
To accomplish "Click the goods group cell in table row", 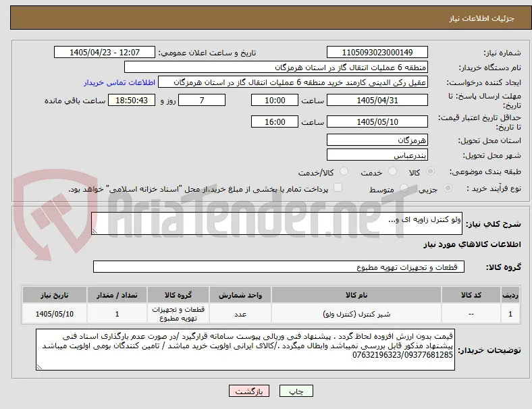I will tap(178, 314).
